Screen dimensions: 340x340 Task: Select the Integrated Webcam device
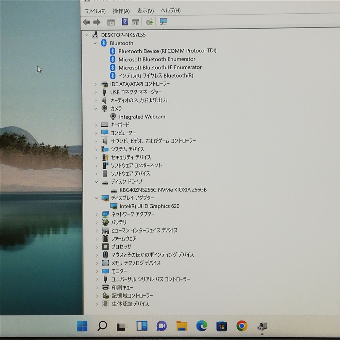142,117
